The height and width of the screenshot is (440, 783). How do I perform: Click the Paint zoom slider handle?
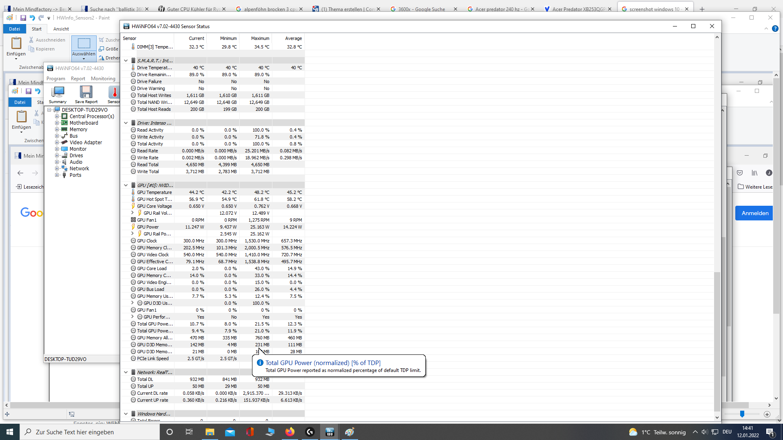pyautogui.click(x=742, y=414)
